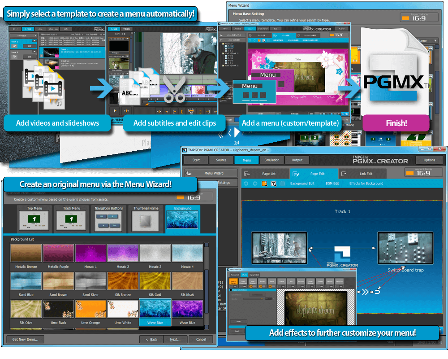Toggle the ON switch under Border
This screenshot has height=359, width=448.
(262, 286)
